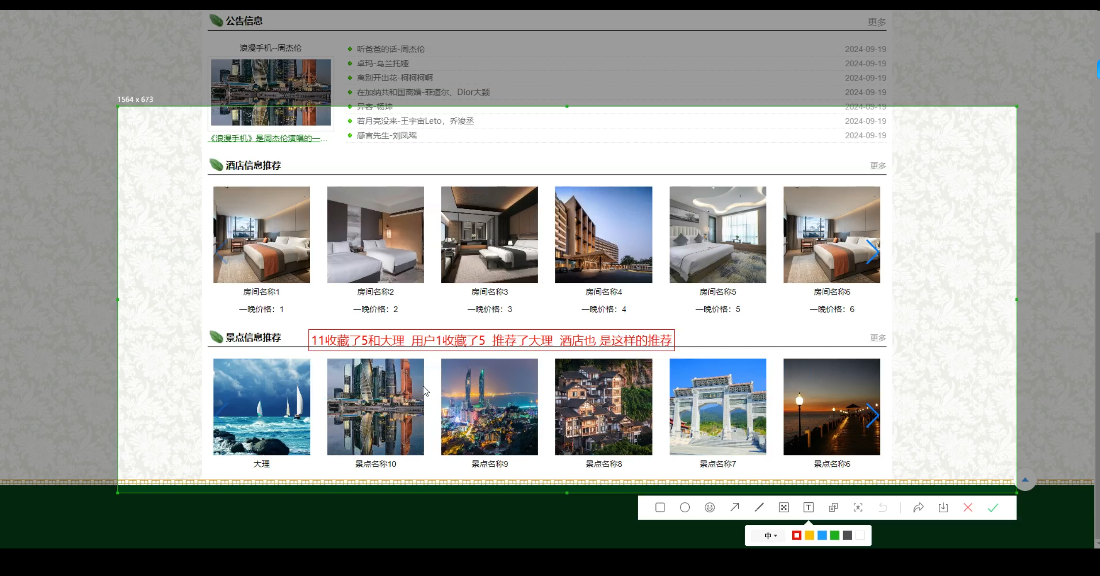Click the next arrow on the hotel carousel
The width and height of the screenshot is (1100, 576).
coord(874,251)
